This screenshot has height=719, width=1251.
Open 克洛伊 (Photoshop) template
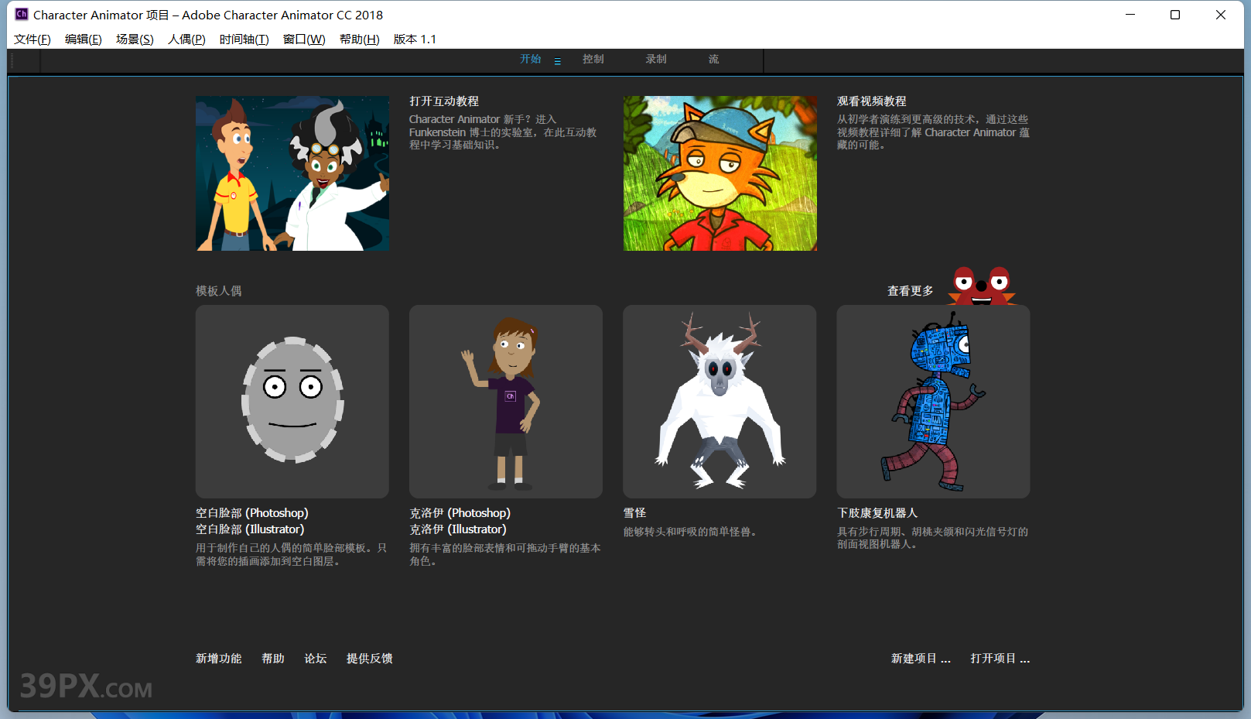(460, 513)
